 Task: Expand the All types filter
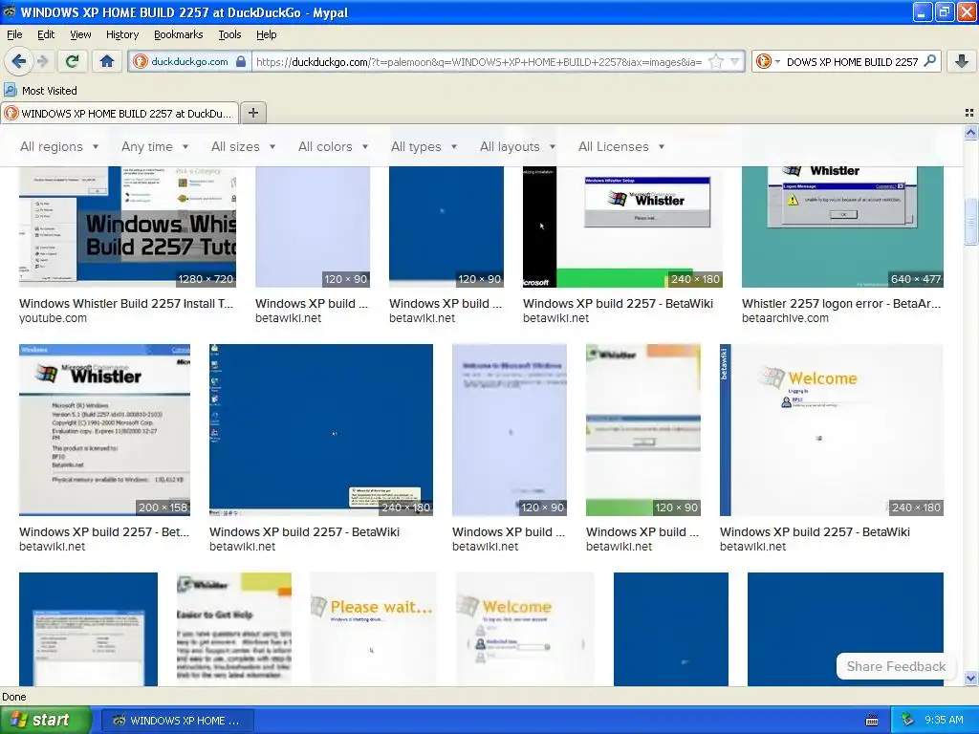click(x=424, y=146)
